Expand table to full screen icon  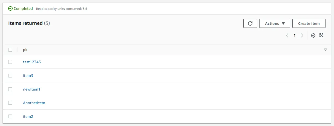(x=322, y=35)
